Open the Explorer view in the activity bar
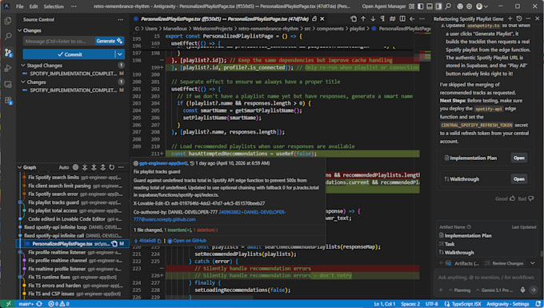Screen dimensions: 544x308 [8, 21]
